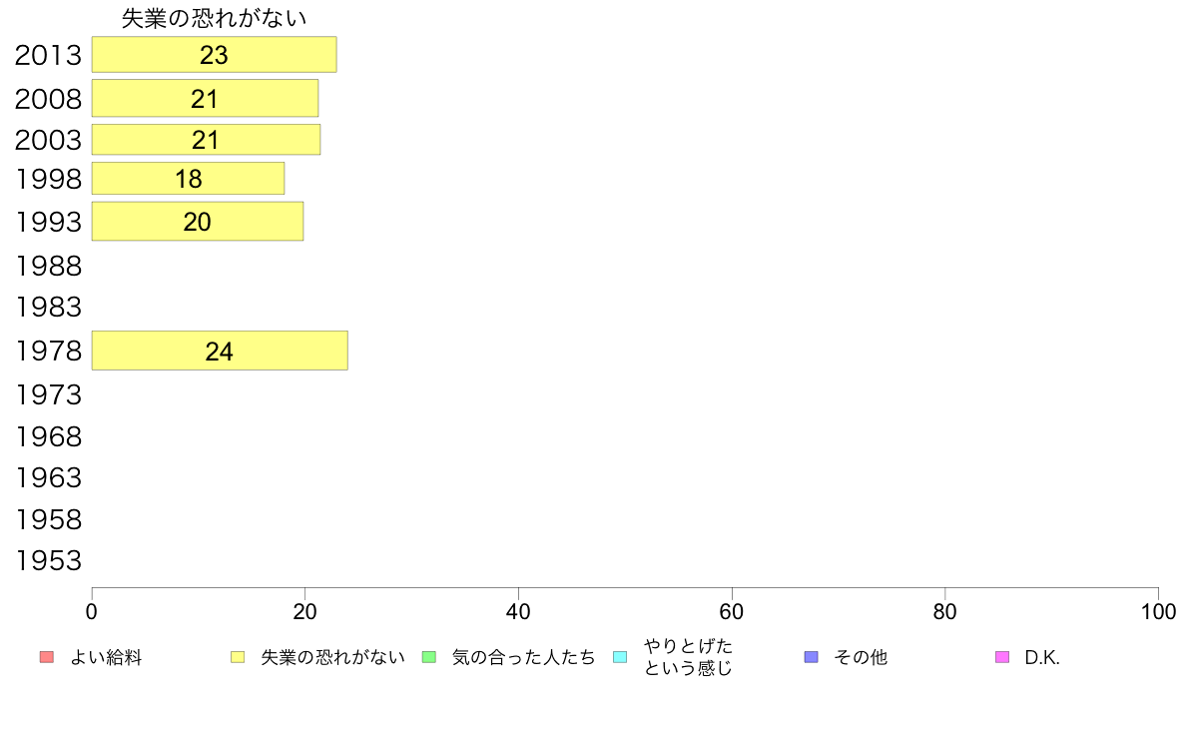
Task: Select the 2013 bar showing 23
Action: point(214,55)
